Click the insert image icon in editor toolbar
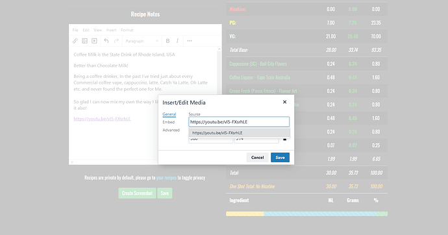 84,41
